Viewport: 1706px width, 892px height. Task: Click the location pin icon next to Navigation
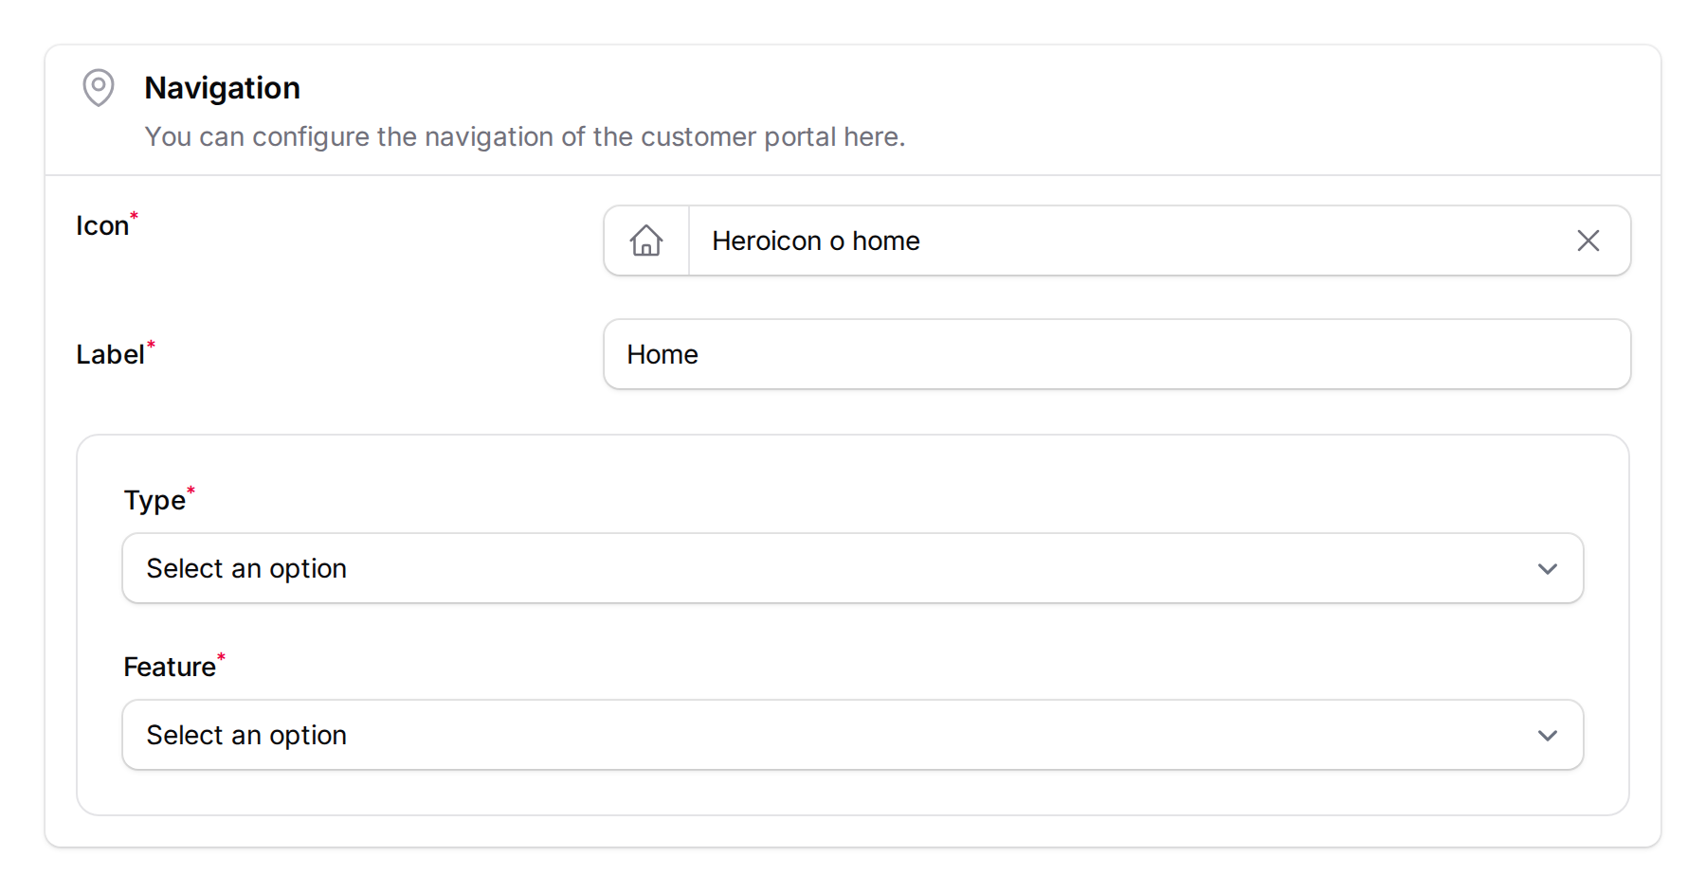coord(99,87)
